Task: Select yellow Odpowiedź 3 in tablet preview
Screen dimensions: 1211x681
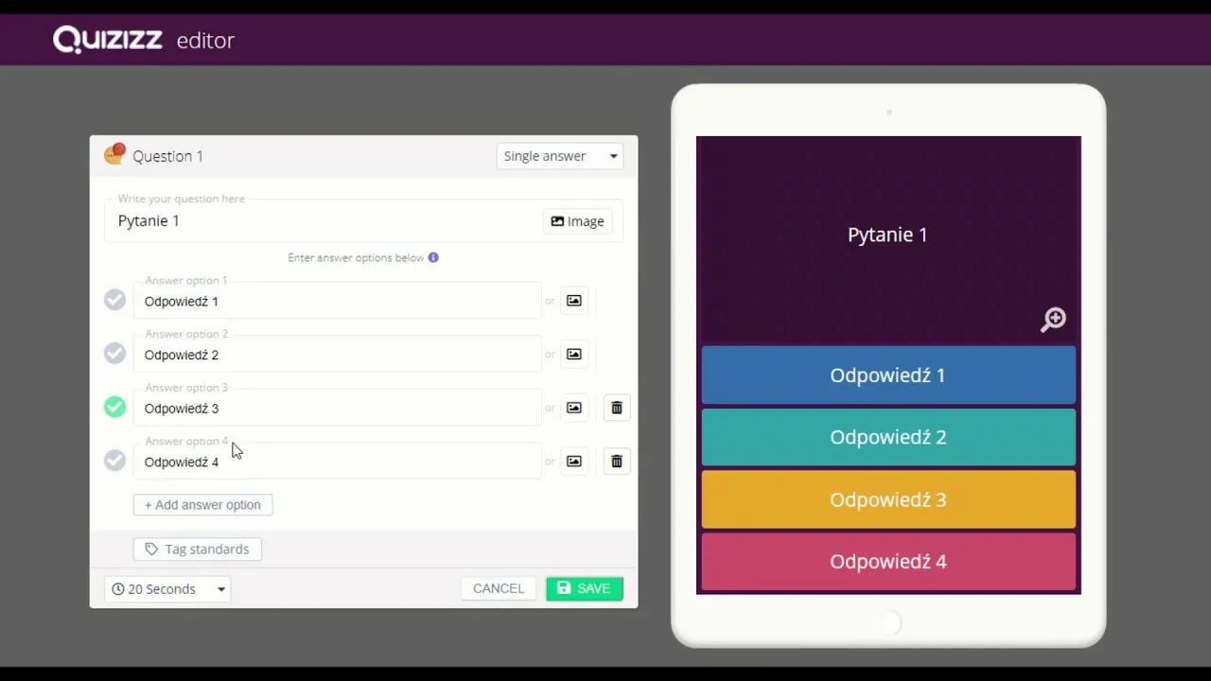Action: pos(888,499)
